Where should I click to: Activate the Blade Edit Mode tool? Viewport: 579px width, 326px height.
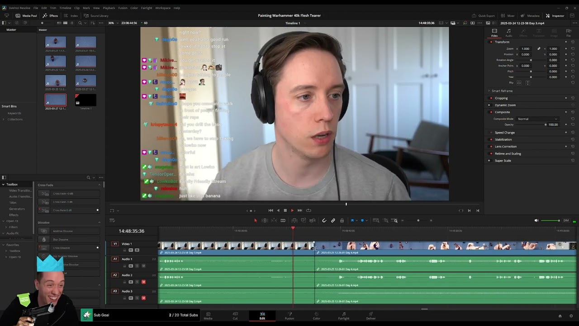[x=283, y=221]
